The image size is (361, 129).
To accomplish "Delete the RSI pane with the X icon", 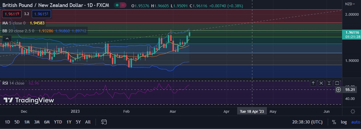I will [321, 83].
